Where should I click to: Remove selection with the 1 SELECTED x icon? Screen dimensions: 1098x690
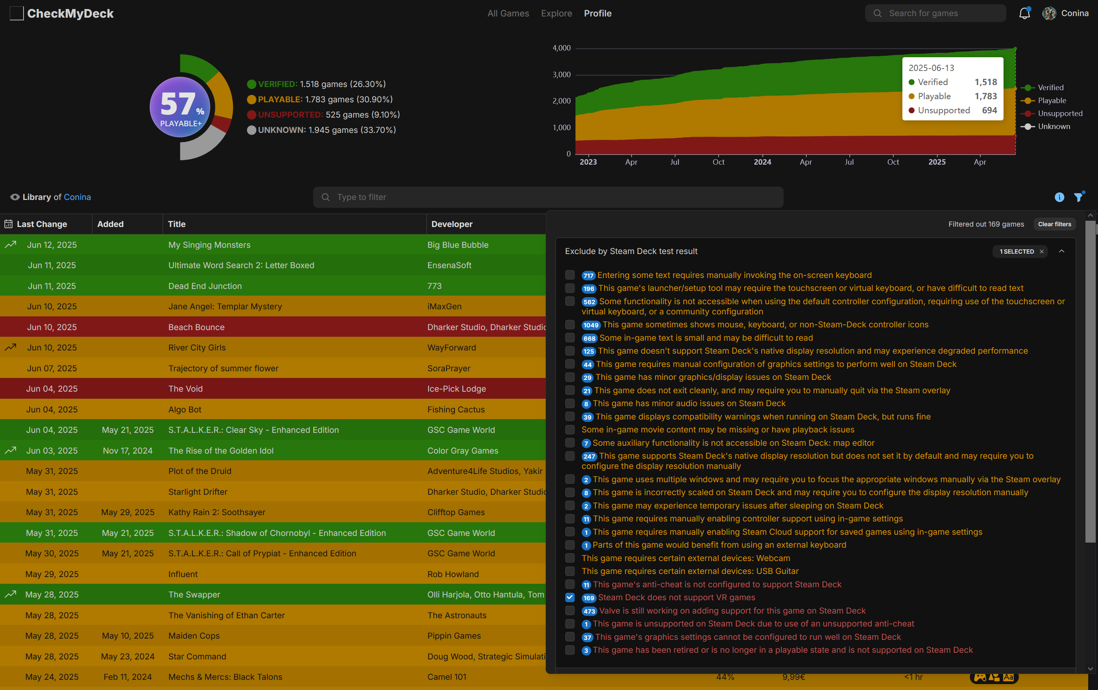tap(1042, 251)
